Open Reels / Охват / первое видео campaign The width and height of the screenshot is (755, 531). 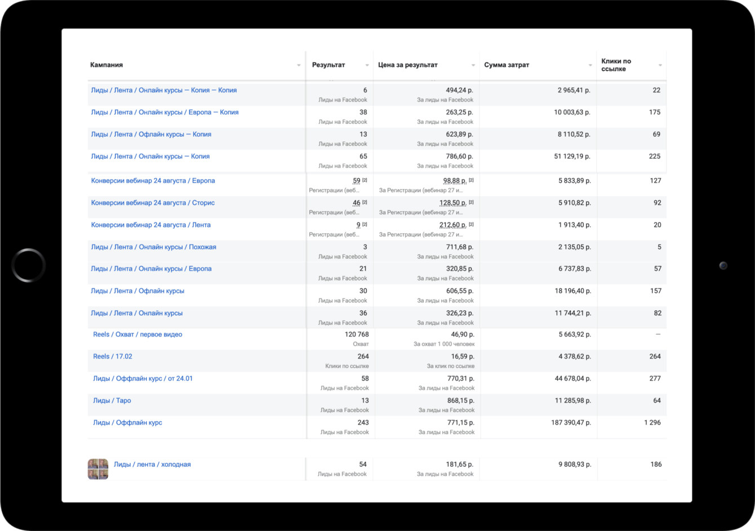tap(137, 334)
